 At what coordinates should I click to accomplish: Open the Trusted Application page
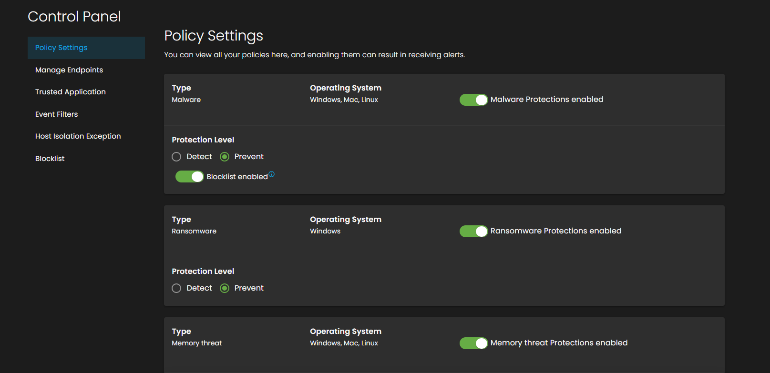click(71, 92)
